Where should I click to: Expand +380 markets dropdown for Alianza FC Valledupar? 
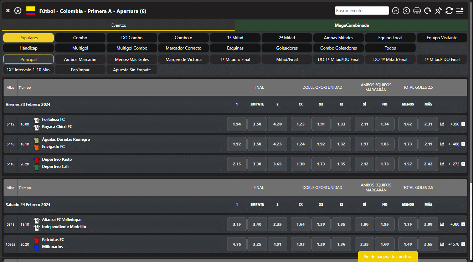coord(463,224)
